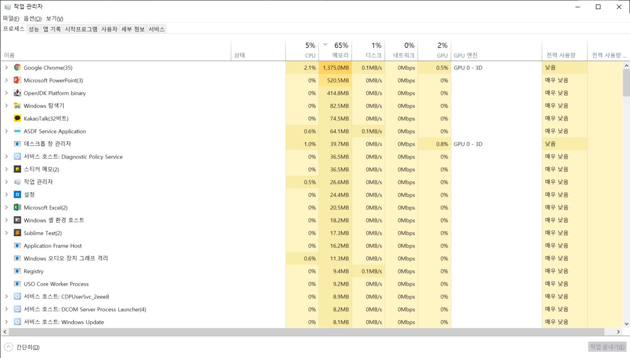Sort by the GPU 엔진 column header
Image resolution: width=630 pixels, height=358 pixels.
point(496,50)
